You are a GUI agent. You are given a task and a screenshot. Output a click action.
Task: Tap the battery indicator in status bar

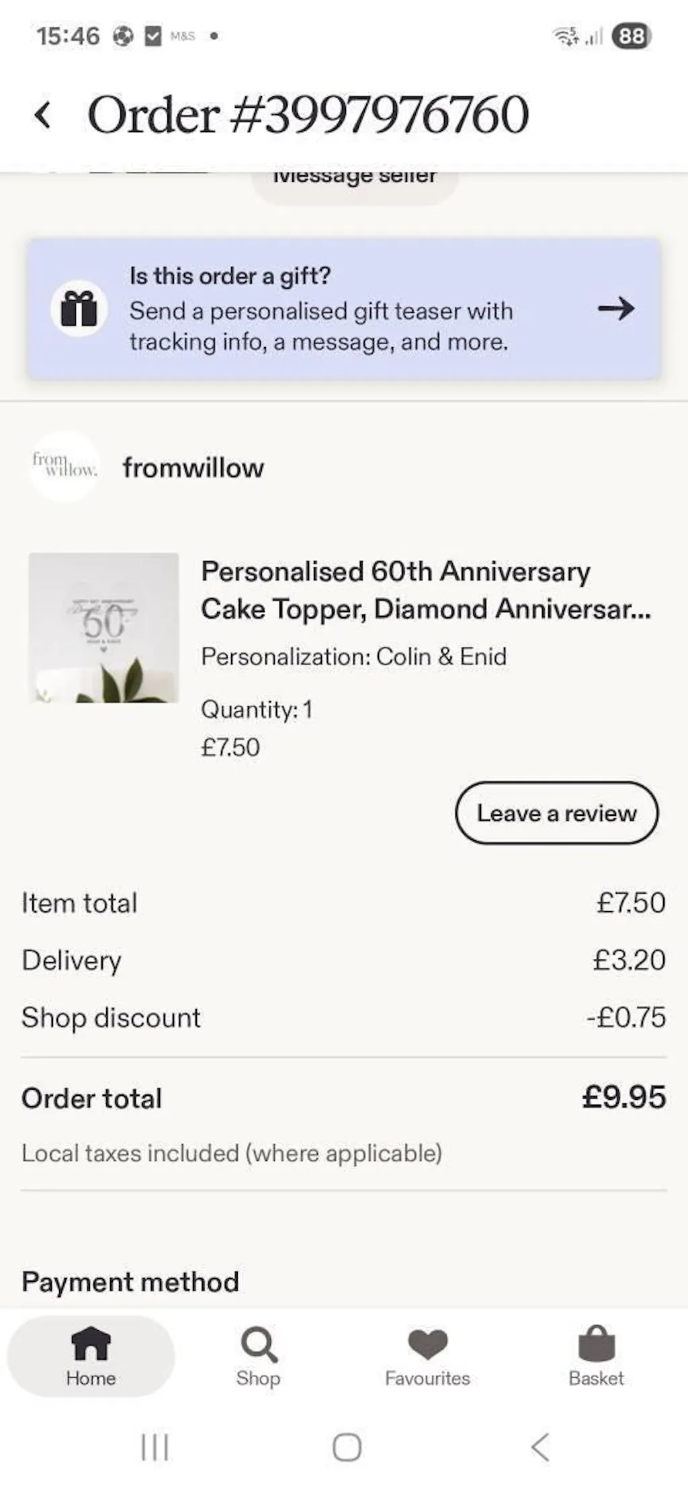[x=632, y=36]
